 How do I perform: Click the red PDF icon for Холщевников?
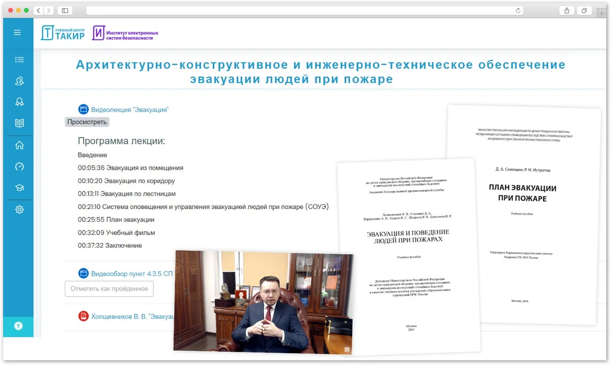(83, 317)
